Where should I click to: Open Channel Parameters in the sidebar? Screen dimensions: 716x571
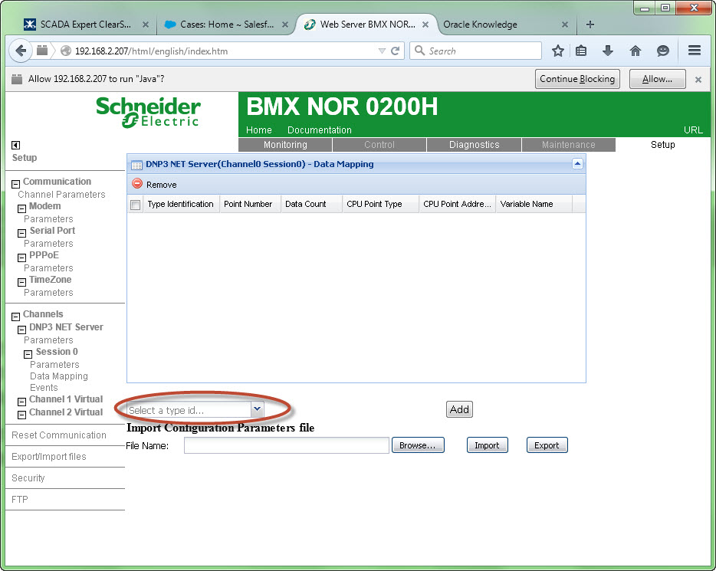pos(61,195)
